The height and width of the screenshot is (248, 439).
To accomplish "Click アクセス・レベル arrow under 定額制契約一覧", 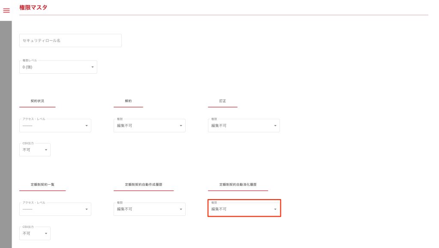I will 87,209.
